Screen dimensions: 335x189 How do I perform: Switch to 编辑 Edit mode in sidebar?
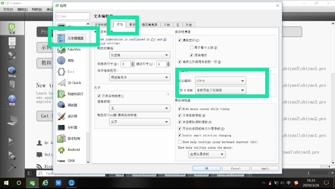[12, 43]
